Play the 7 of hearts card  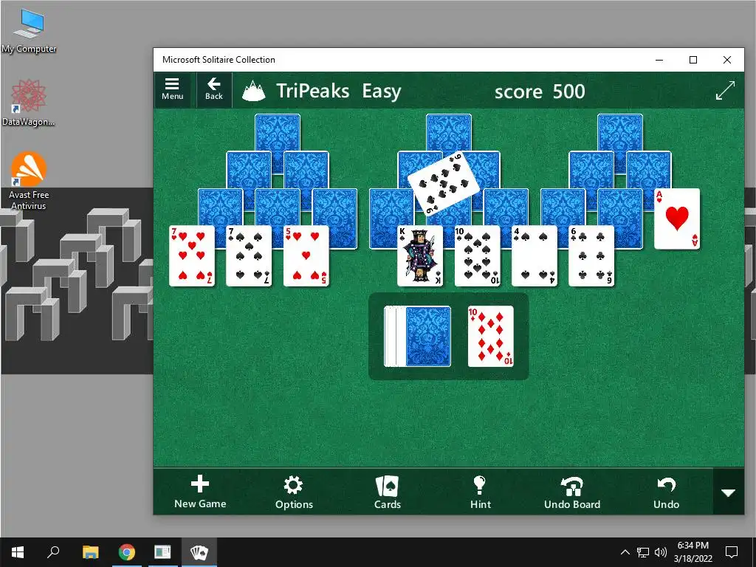192,255
